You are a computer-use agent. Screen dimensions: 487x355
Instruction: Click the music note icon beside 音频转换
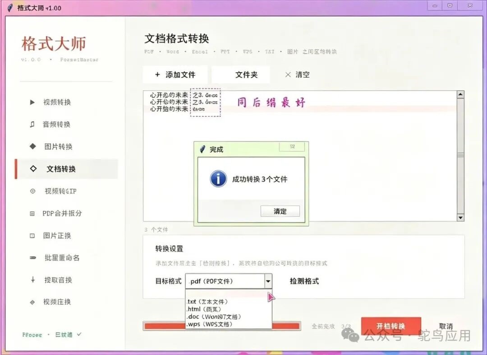[32, 125]
